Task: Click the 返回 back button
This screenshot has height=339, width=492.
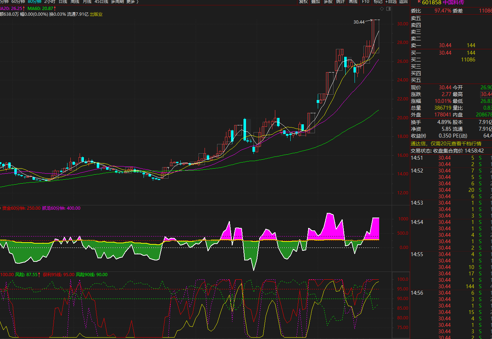Action: tap(403, 2)
